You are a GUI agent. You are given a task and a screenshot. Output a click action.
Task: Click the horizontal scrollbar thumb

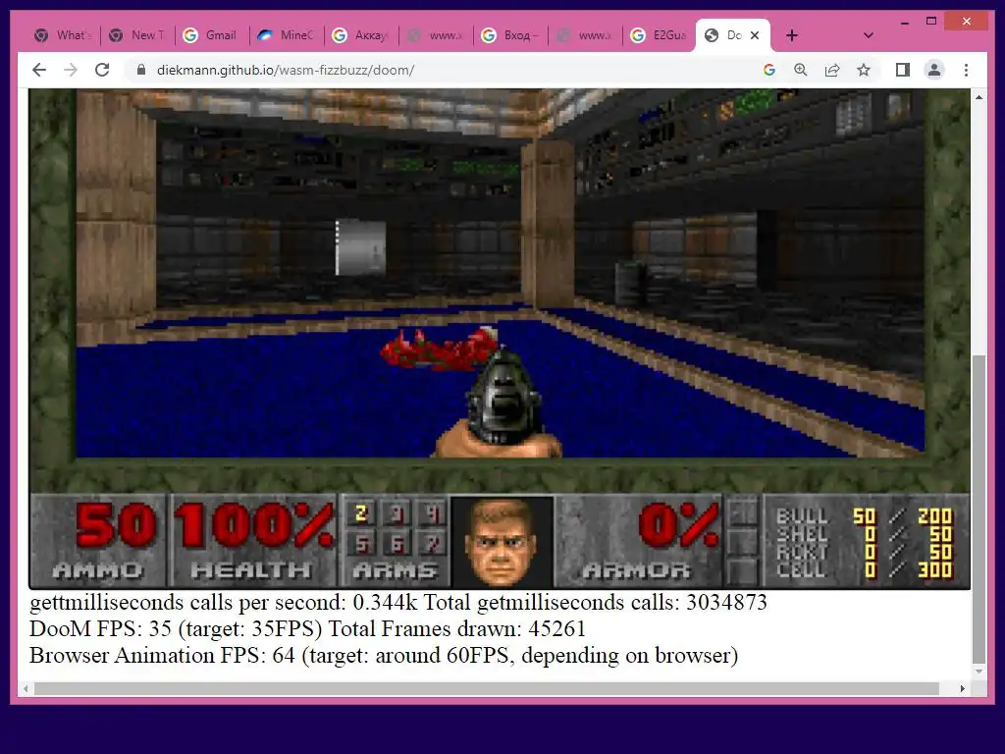487,688
